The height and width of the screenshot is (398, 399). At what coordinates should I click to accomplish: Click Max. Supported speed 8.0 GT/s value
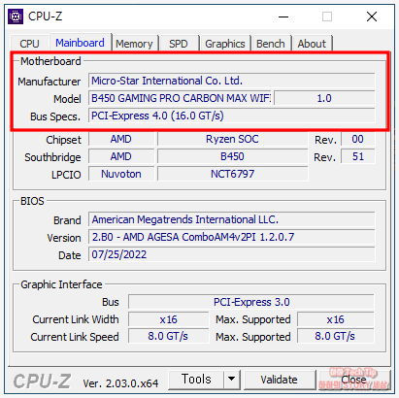point(336,336)
